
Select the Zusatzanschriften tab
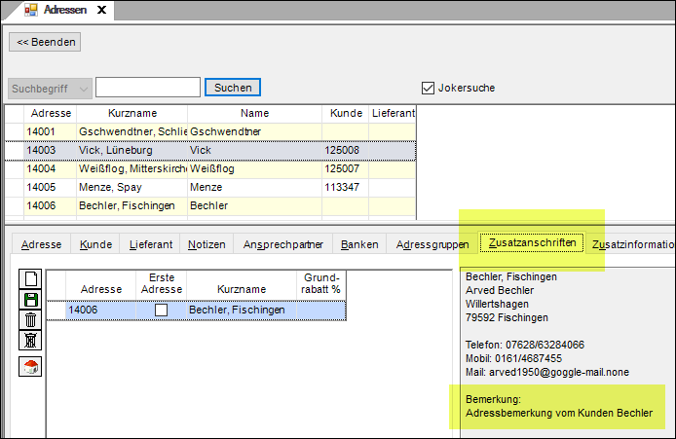tap(532, 243)
